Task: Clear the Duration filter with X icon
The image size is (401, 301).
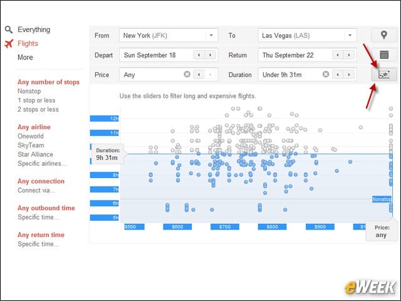Action: (326, 74)
